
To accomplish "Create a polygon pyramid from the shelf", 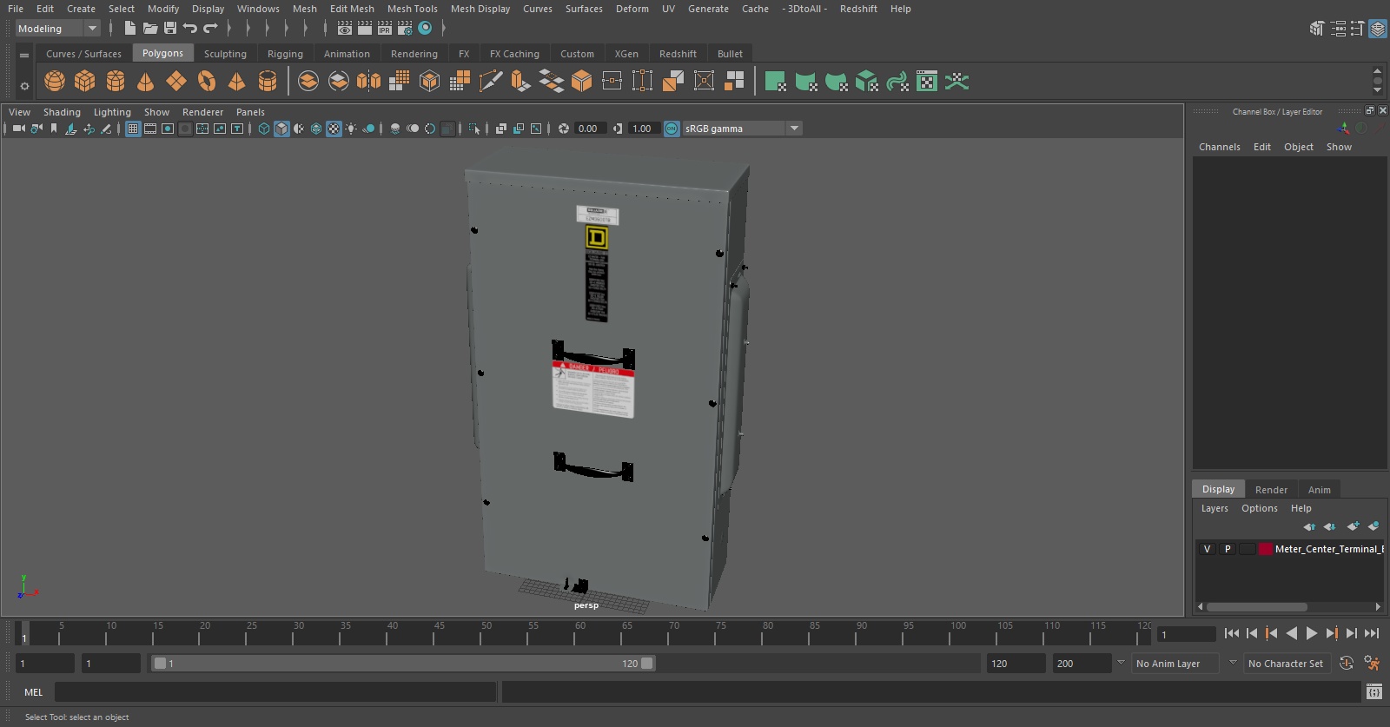I will click(236, 82).
